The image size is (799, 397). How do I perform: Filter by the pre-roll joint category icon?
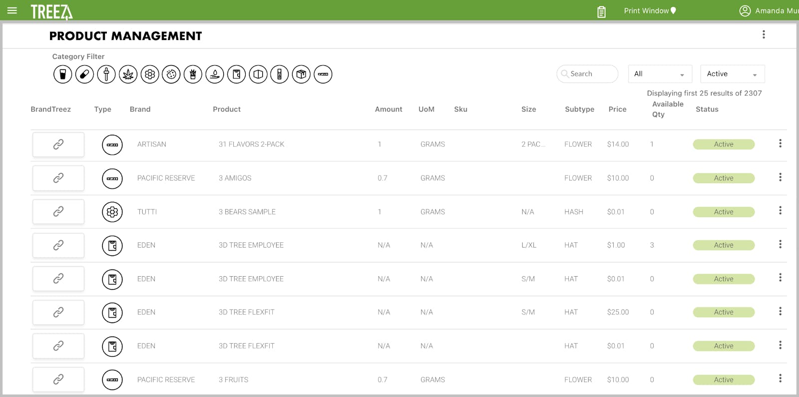click(323, 74)
